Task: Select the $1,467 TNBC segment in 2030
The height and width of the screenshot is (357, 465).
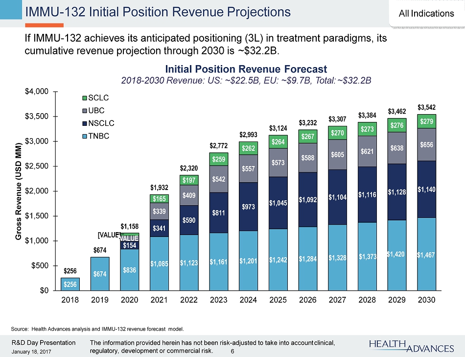Action: (x=427, y=254)
